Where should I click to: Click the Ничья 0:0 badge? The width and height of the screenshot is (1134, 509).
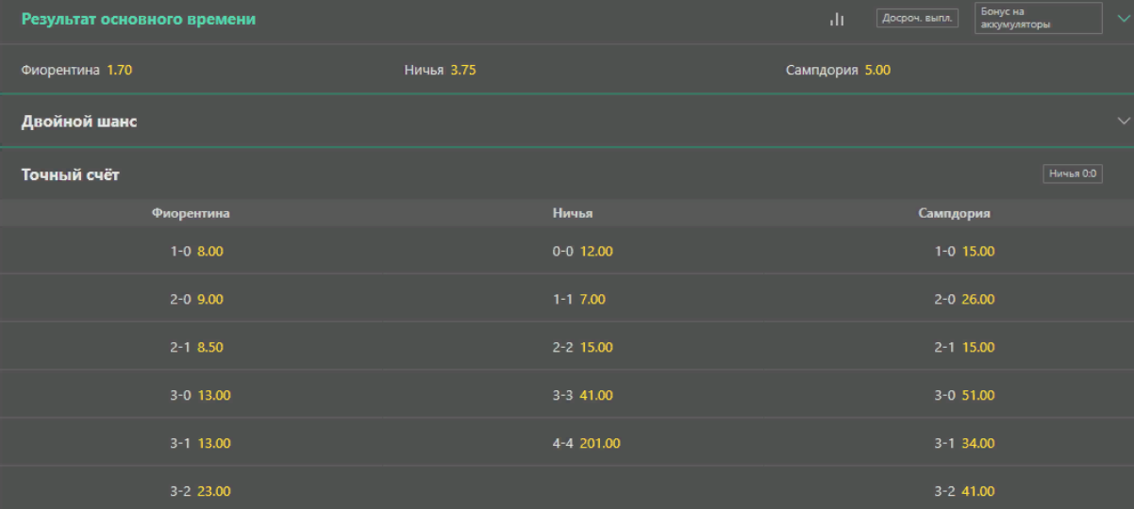tap(1073, 174)
